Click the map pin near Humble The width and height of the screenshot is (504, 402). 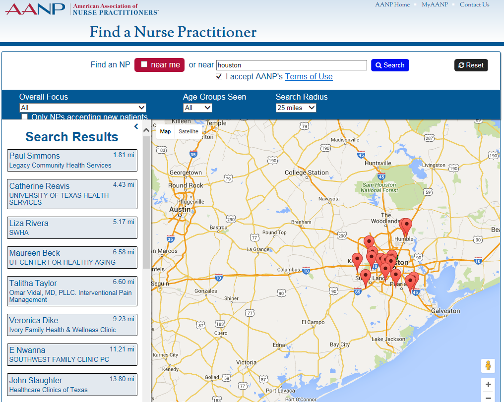(406, 227)
